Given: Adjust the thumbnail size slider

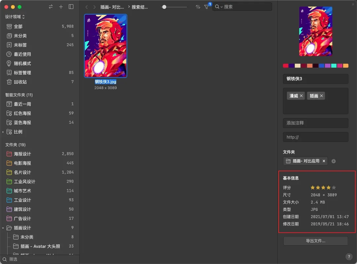Looking at the screenshot, I should point(164,7).
